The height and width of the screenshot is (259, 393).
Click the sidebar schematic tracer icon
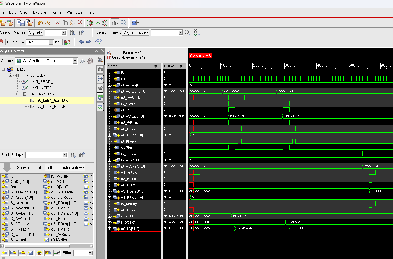coord(100,79)
